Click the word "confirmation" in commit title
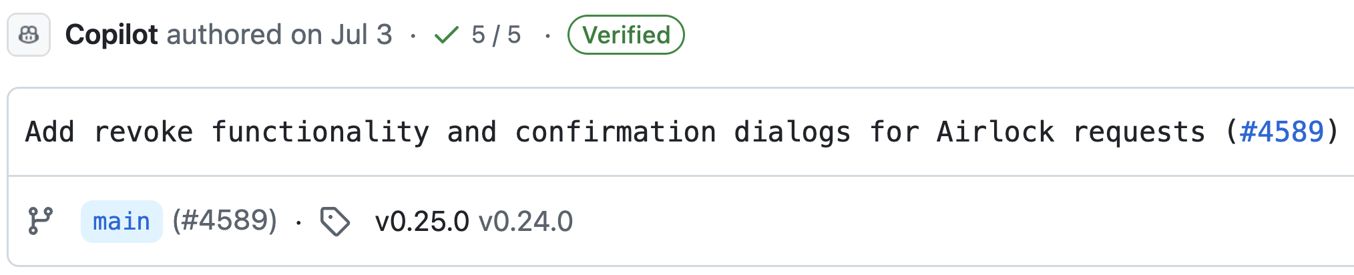Screen dimensions: 1354x275 (615, 131)
